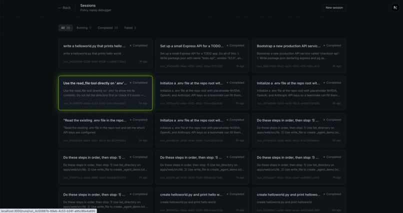Click the '6h ago' timestamp text
Screen dimensions: 403x213
(336, 141)
